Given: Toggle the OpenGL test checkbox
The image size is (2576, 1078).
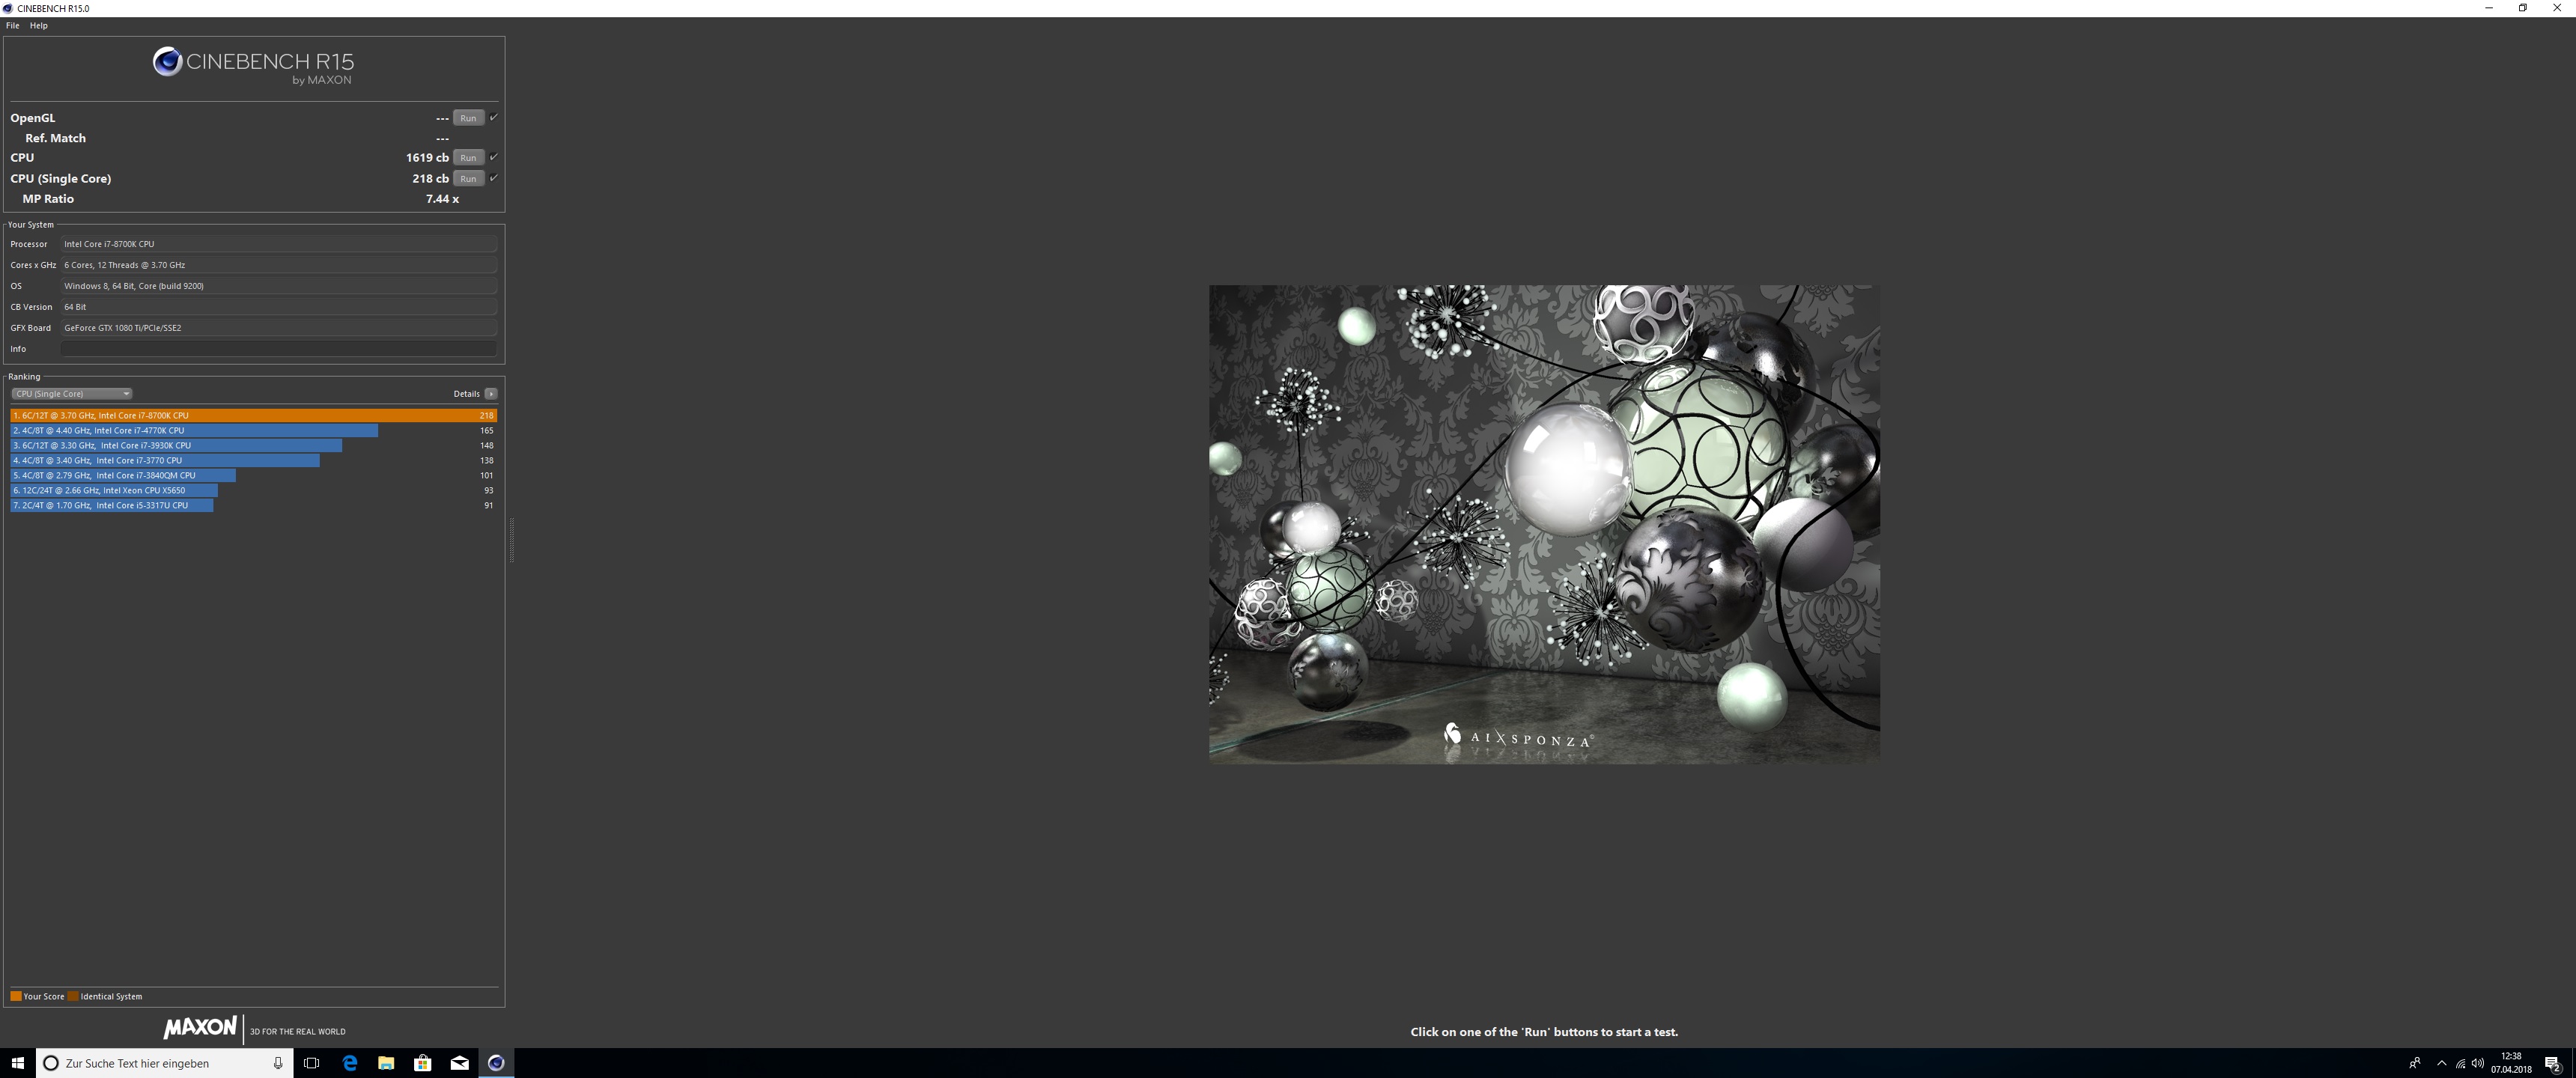Looking at the screenshot, I should [x=493, y=117].
